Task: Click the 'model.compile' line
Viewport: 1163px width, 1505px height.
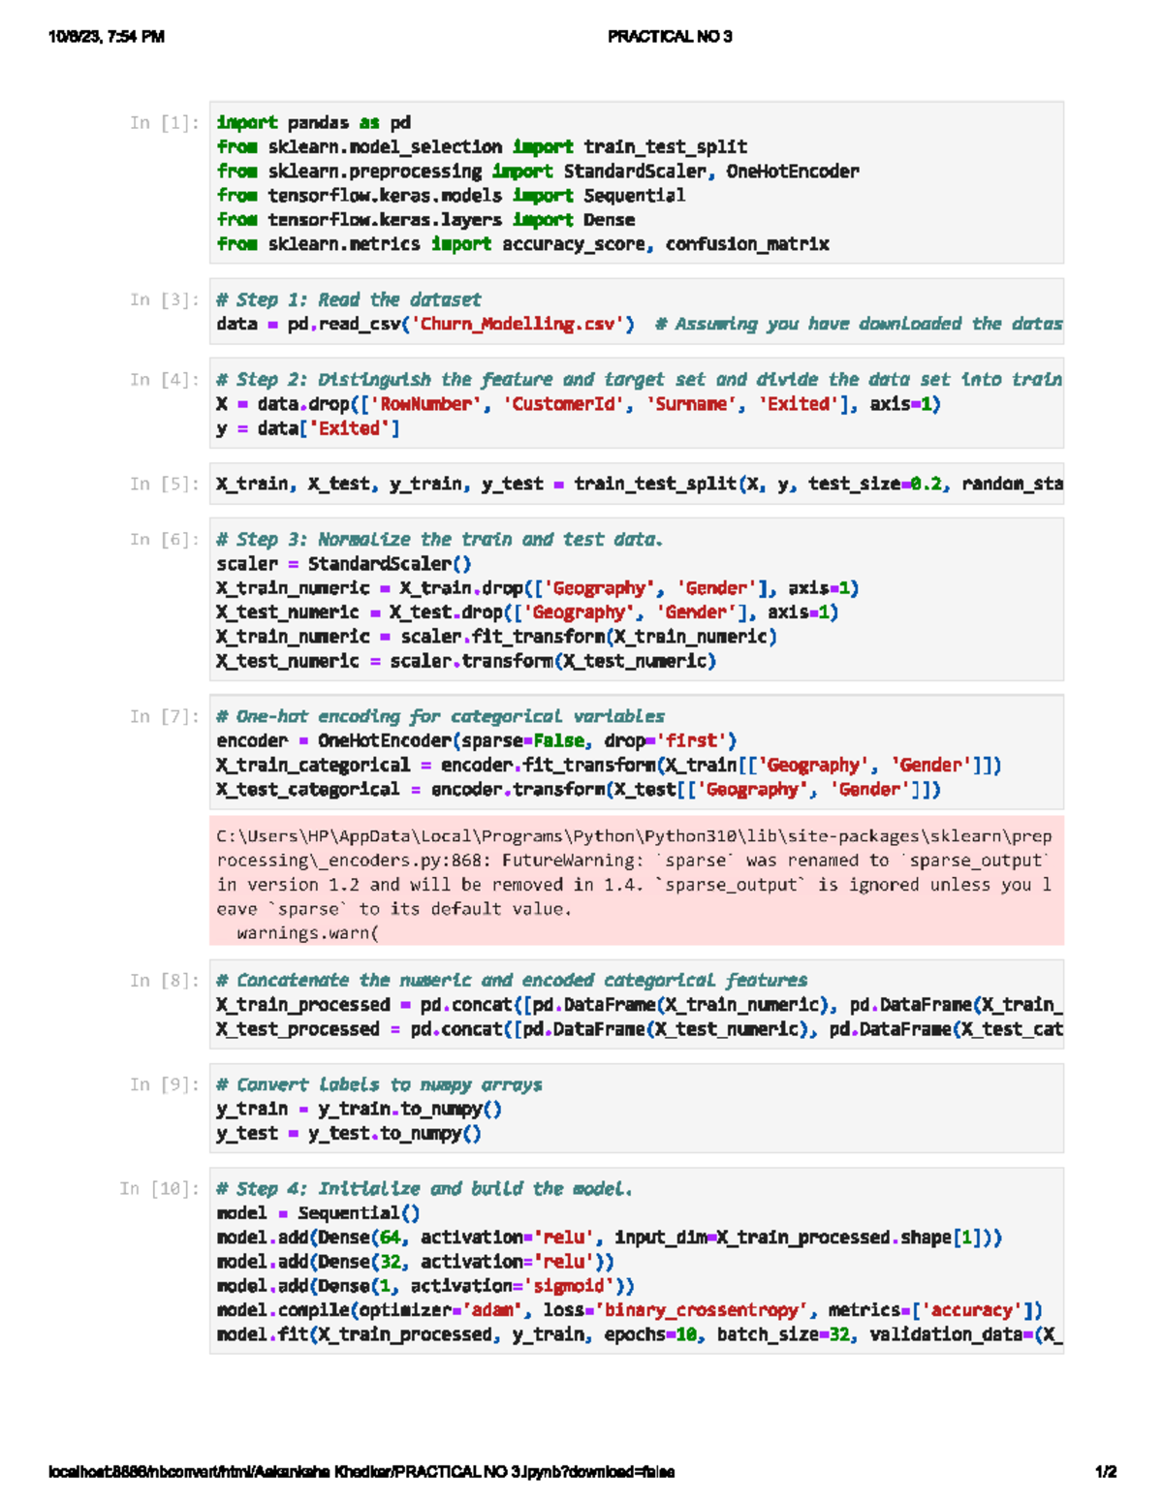Action: tap(629, 1310)
